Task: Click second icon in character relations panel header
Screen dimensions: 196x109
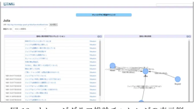Action: (190, 37)
